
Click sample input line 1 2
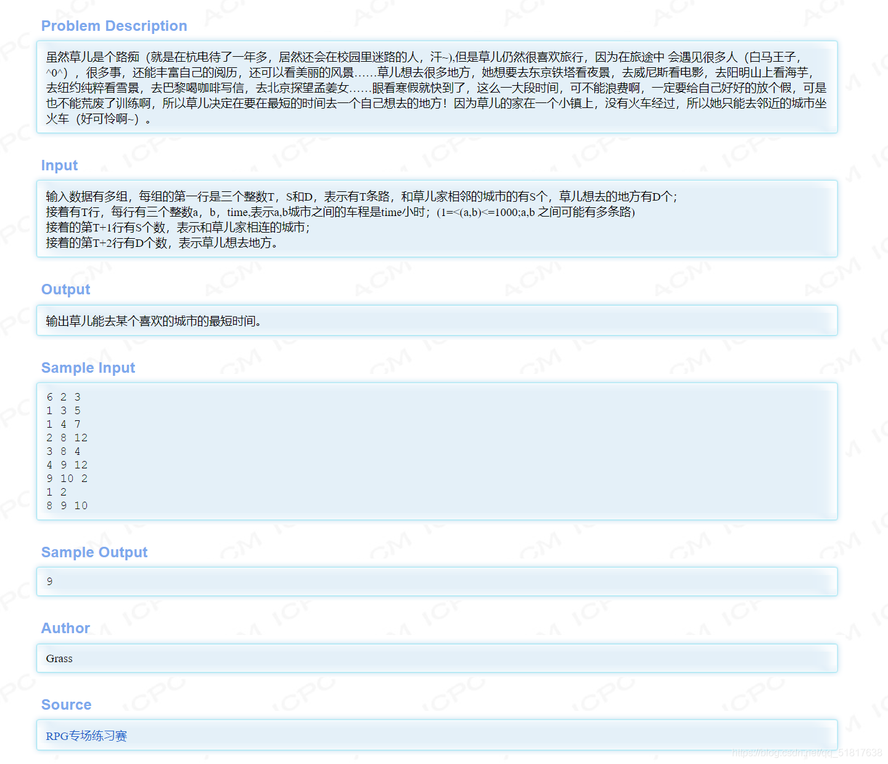57,492
